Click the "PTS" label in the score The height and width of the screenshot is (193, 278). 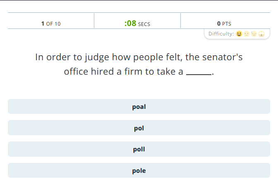(227, 24)
